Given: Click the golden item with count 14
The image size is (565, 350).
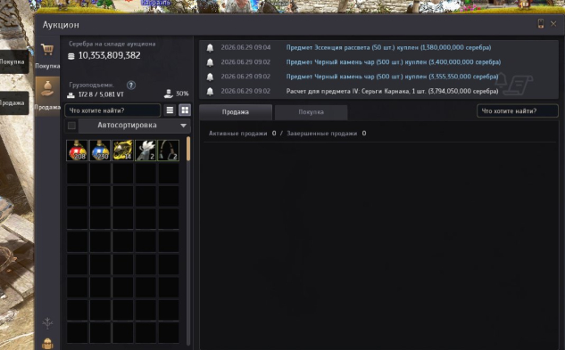Looking at the screenshot, I should 122,150.
